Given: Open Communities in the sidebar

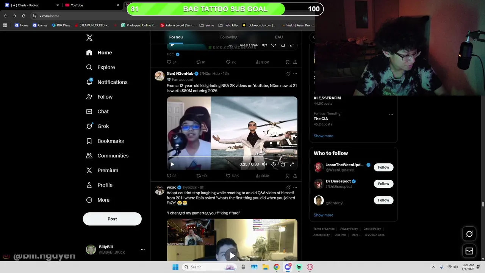Looking at the screenshot, I should pos(107,156).
